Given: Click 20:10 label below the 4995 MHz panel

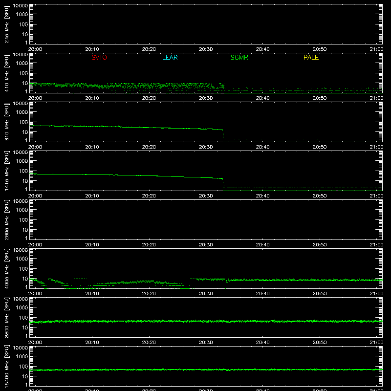Looking at the screenshot, I should [92, 294].
